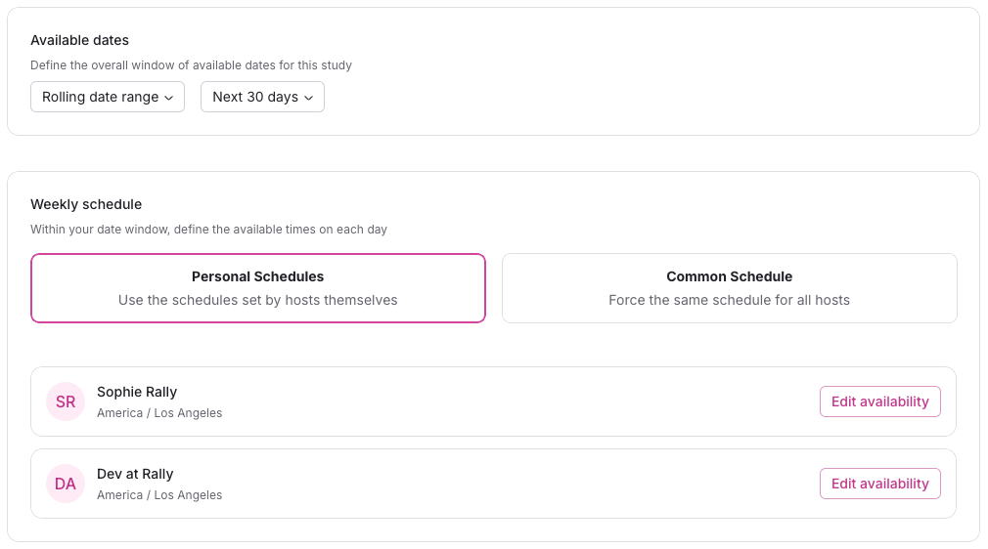Click Dev at Rally's Los Angeles timezone text
This screenshot has width=988, height=549.
pos(159,495)
